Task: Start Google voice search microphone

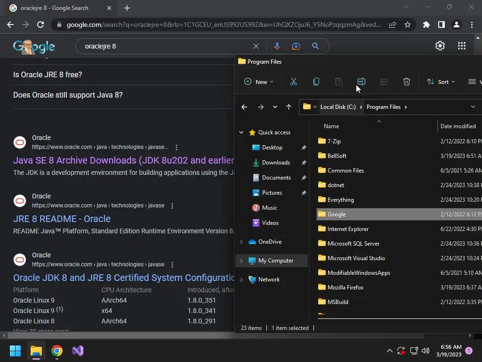Action: (x=277, y=46)
